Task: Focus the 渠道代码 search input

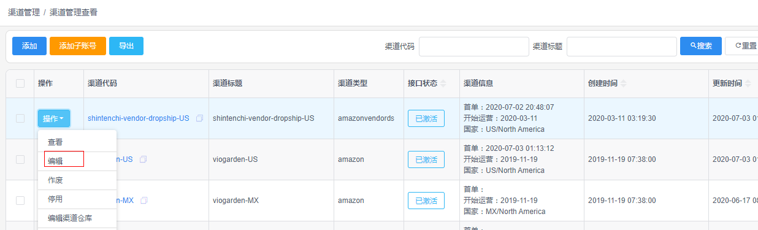Action: 473,46
